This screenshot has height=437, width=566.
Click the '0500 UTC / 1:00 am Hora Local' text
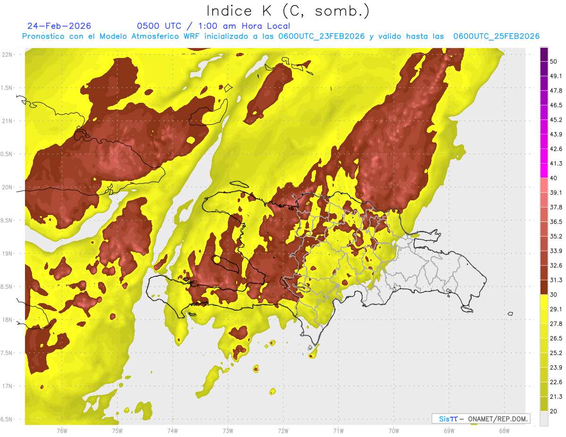(213, 26)
